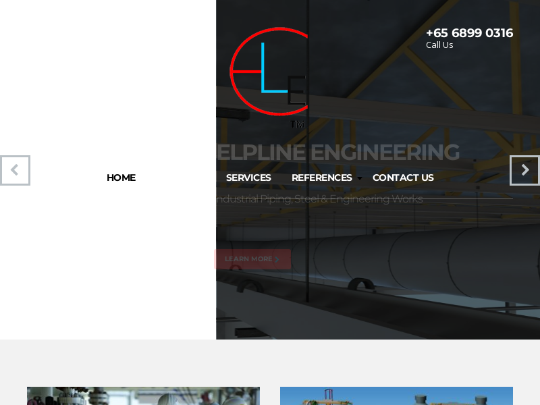Click the Call Us label
The width and height of the screenshot is (540, 405).
click(x=439, y=45)
